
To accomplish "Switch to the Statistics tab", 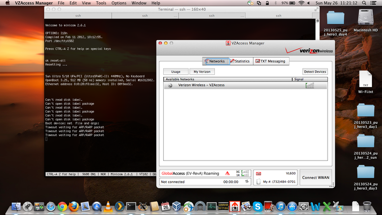I will point(240,61).
